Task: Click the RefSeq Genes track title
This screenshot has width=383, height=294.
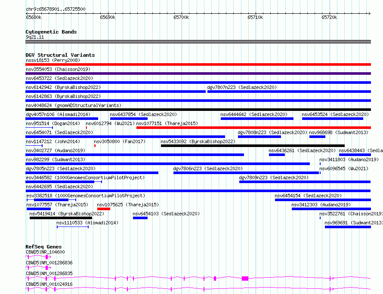Action: tap(43, 247)
